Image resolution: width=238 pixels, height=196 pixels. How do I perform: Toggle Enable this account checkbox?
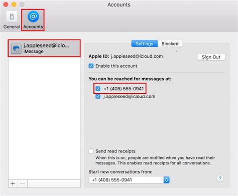point(91,66)
